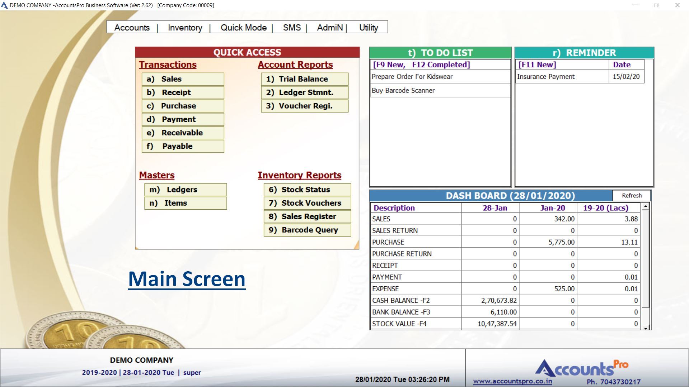Visit the www.accountspro.co.in link
This screenshot has height=387, width=689.
click(x=512, y=381)
